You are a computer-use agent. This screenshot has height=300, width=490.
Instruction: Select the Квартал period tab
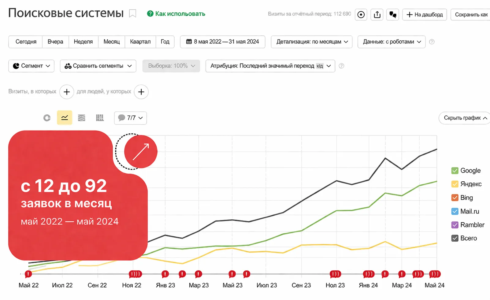point(140,42)
